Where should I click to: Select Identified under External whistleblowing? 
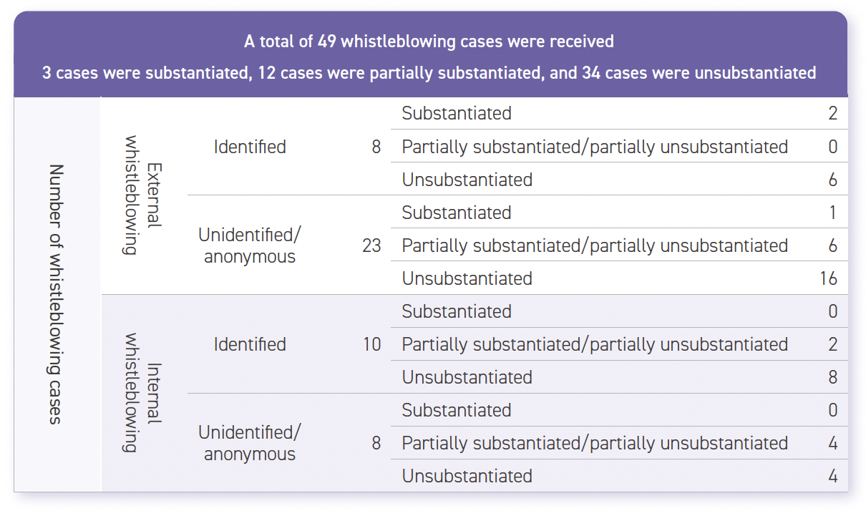click(x=250, y=147)
